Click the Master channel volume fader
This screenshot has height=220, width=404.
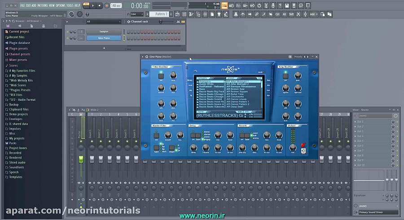81,160
